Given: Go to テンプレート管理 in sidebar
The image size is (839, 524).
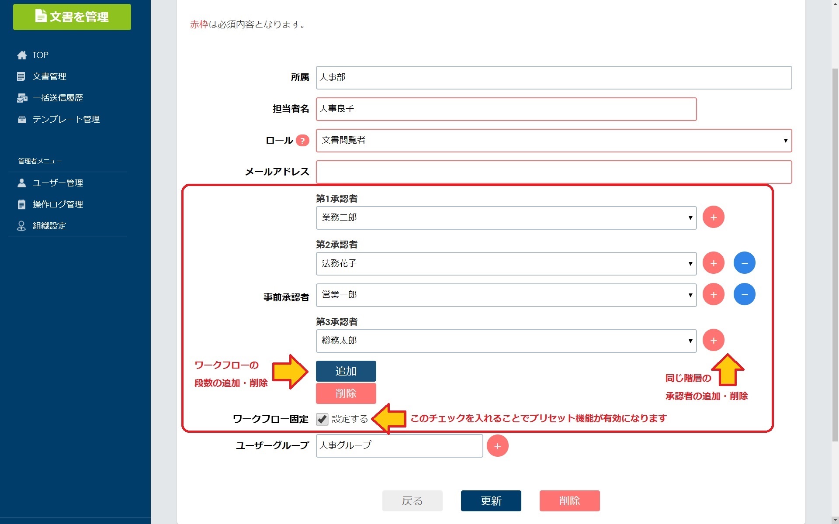Looking at the screenshot, I should tap(66, 119).
